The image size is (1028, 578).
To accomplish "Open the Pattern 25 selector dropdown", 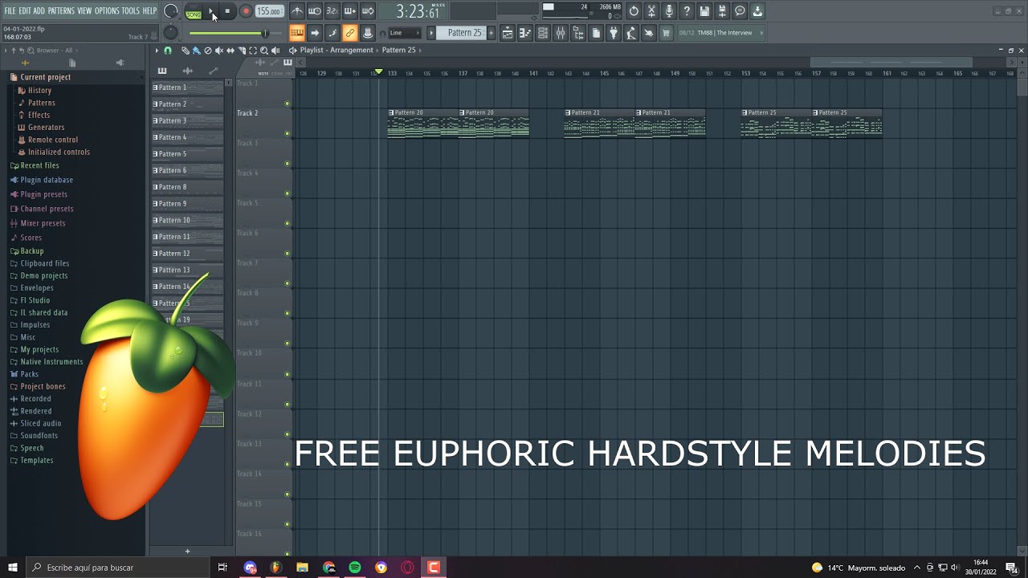I will pyautogui.click(x=461, y=33).
